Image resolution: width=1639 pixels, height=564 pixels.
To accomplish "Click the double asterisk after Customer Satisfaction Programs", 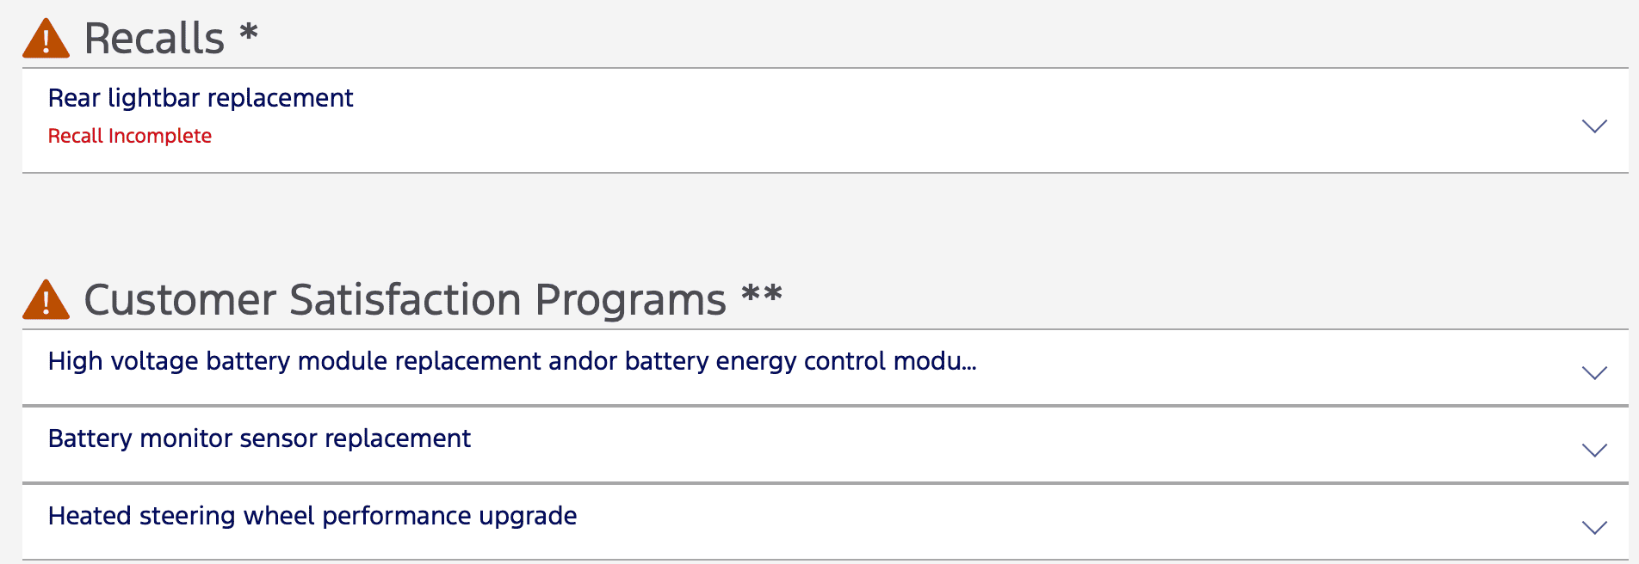I will 762,293.
